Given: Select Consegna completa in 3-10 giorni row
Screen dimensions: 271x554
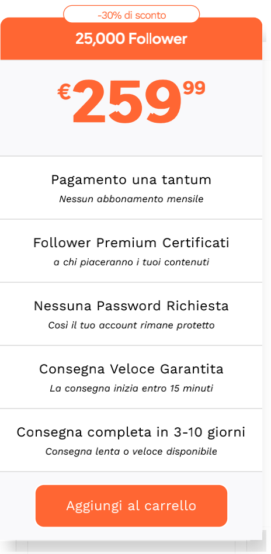Looking at the screenshot, I should [x=131, y=440].
